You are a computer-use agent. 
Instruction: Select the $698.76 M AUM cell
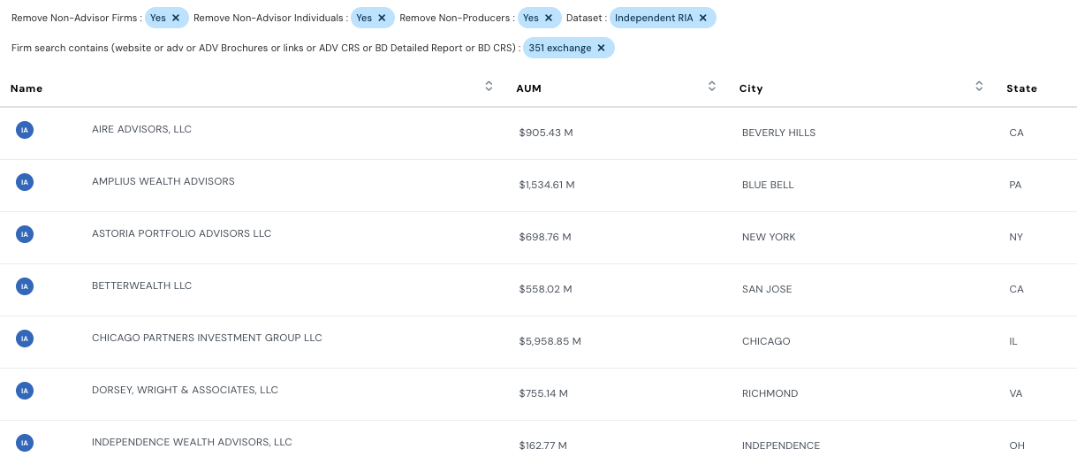point(545,237)
